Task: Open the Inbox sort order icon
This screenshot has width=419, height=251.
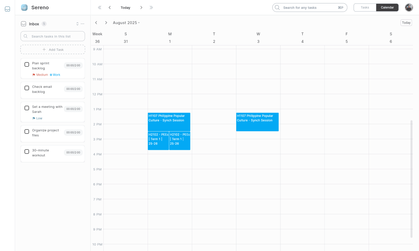Action: [x=77, y=24]
